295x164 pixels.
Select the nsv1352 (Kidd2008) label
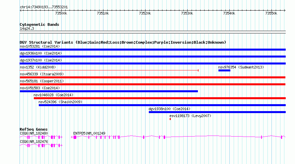38,67
